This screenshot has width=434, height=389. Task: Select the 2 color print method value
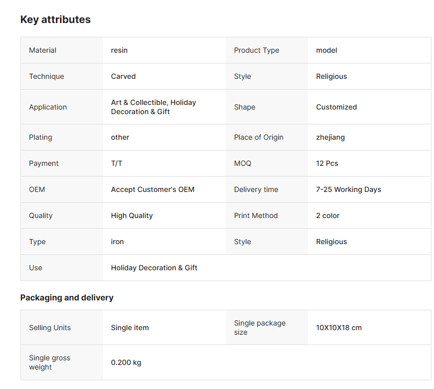328,215
